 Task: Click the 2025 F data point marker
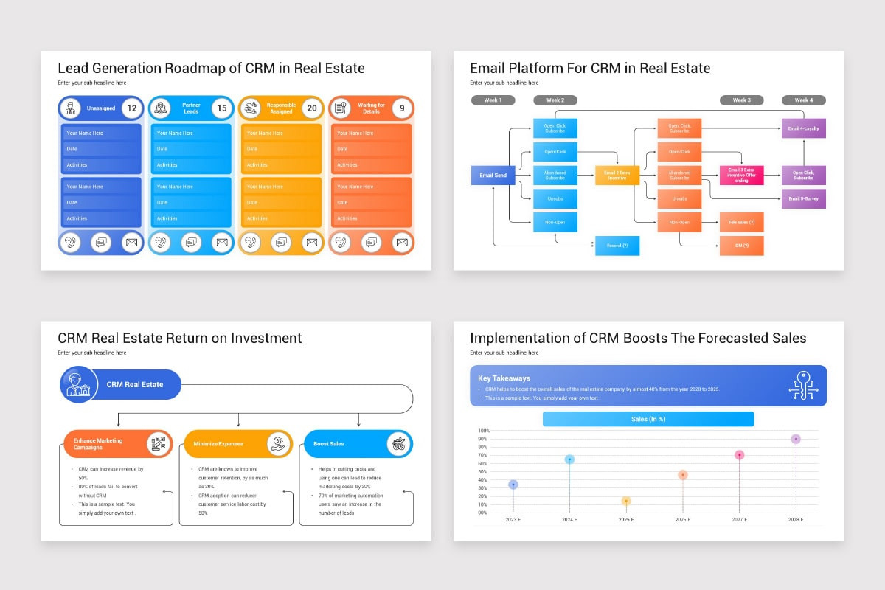click(626, 502)
